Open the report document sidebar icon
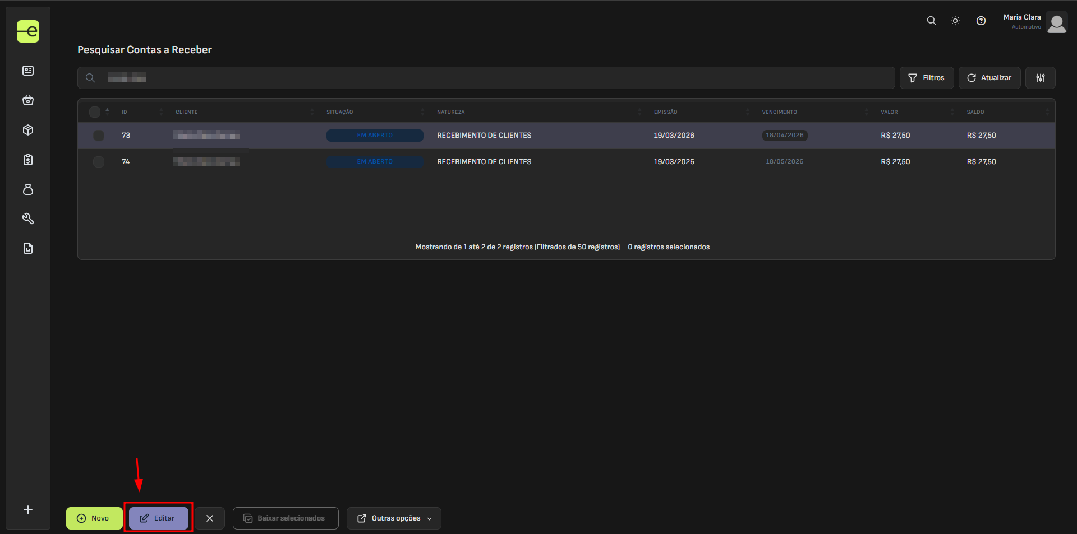Image resolution: width=1077 pixels, height=534 pixels. coord(28,248)
